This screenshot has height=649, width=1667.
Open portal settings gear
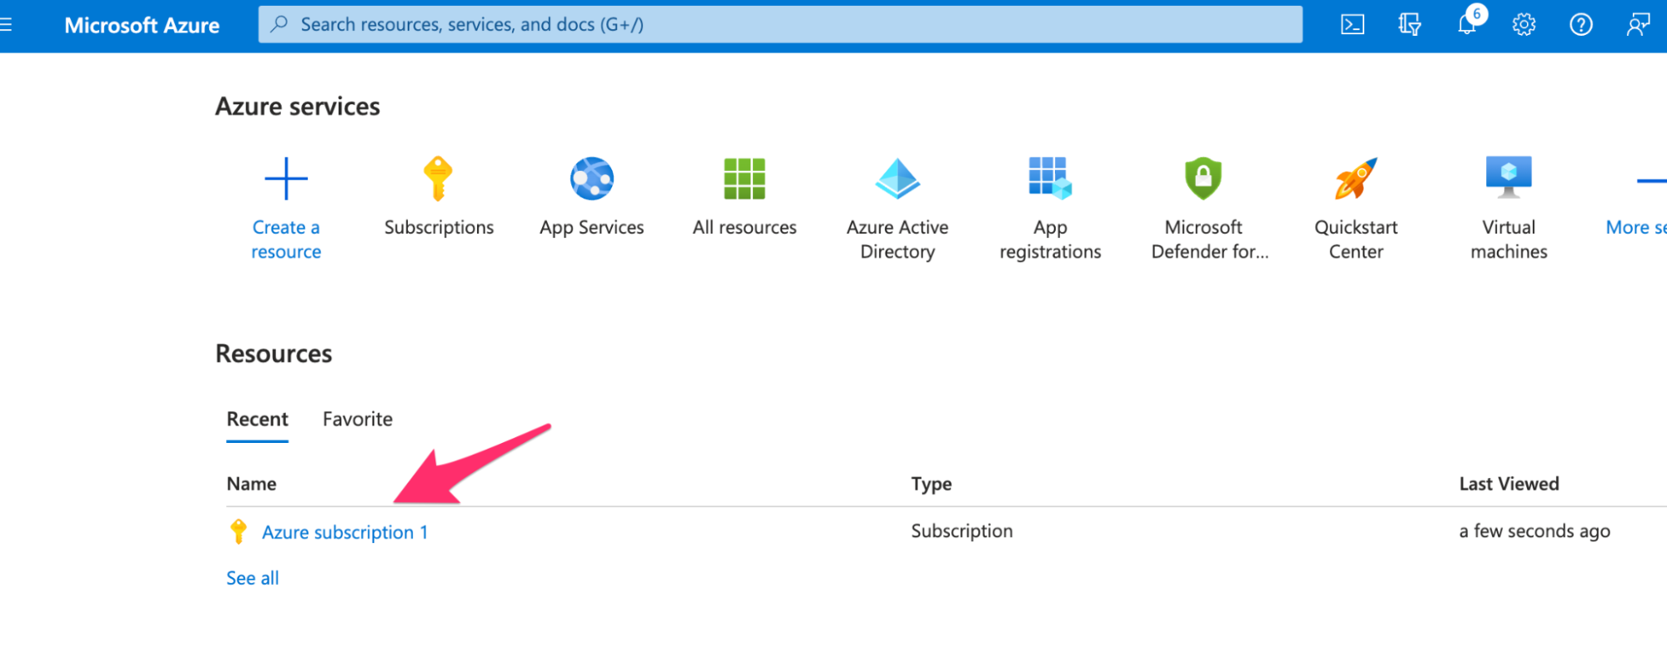[1524, 25]
